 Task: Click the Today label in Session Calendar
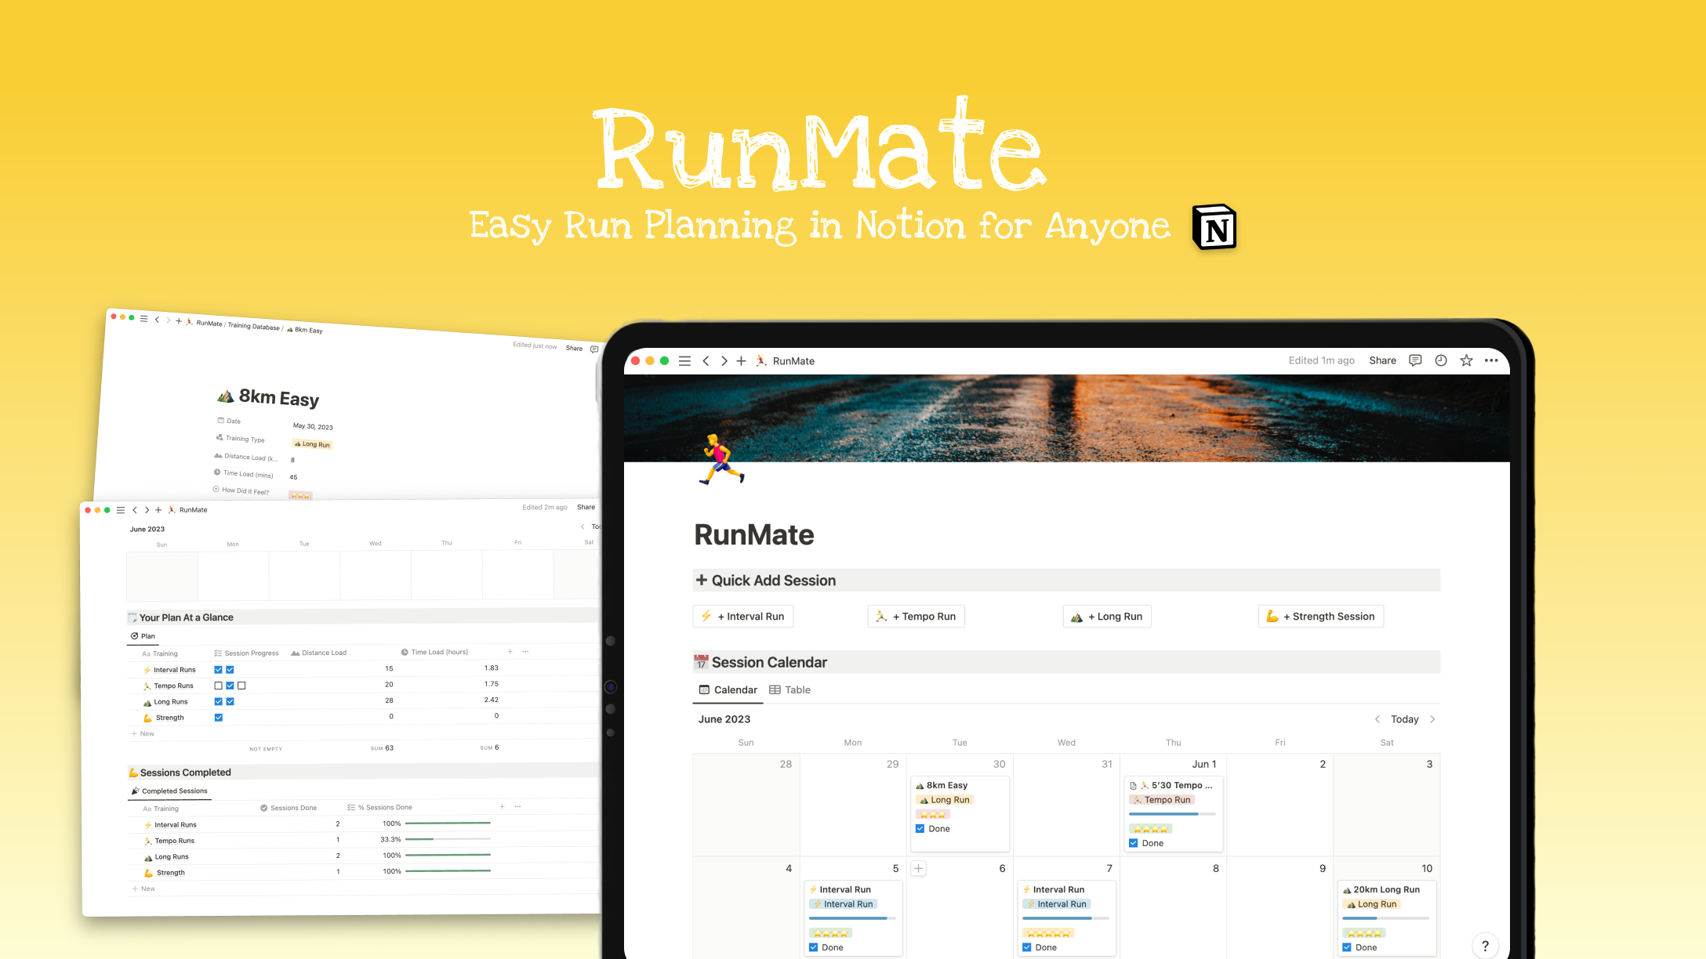click(x=1404, y=718)
